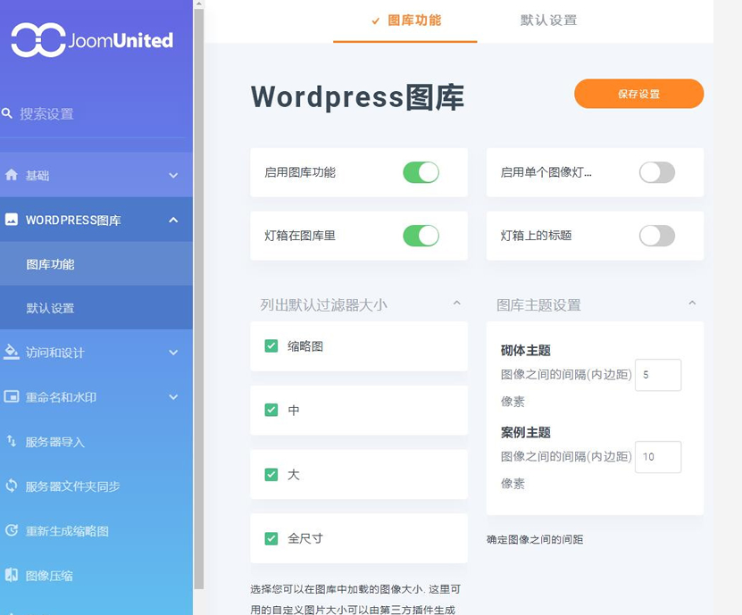Viewport: 742px width, 615px height.
Task: Click the home icon beside 基础
Action: tap(12, 175)
